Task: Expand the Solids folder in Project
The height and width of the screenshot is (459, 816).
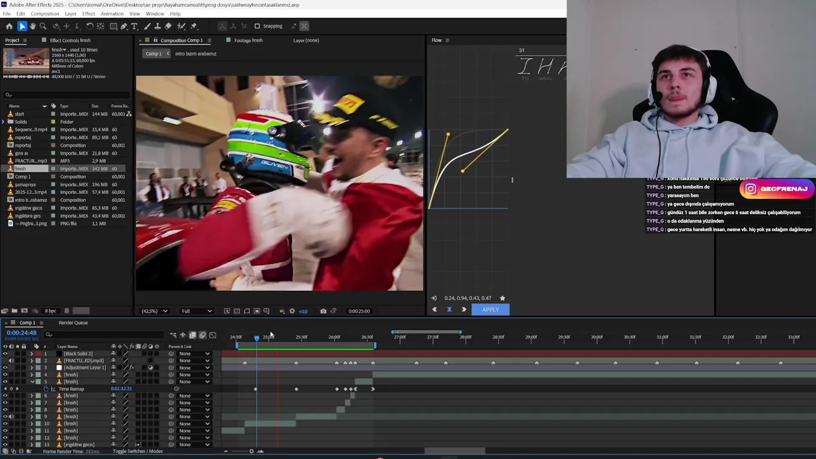Action: pos(4,122)
